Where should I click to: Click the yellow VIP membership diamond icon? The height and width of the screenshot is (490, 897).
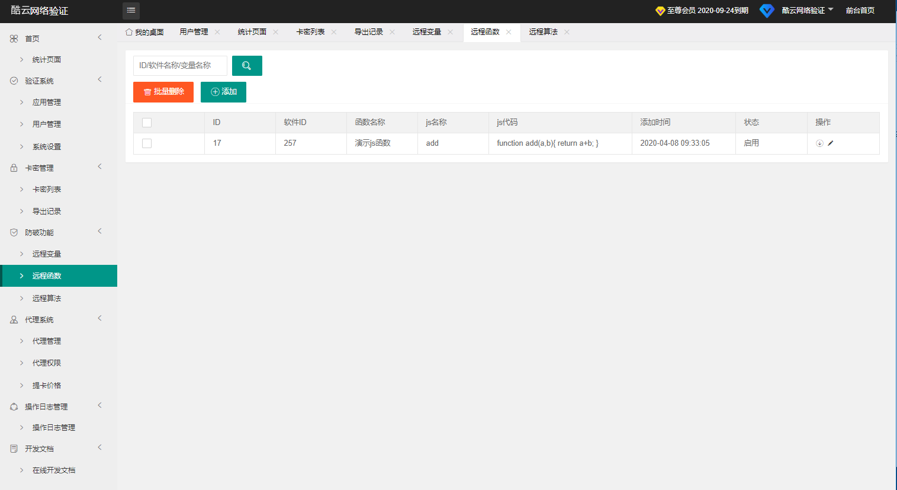point(659,10)
